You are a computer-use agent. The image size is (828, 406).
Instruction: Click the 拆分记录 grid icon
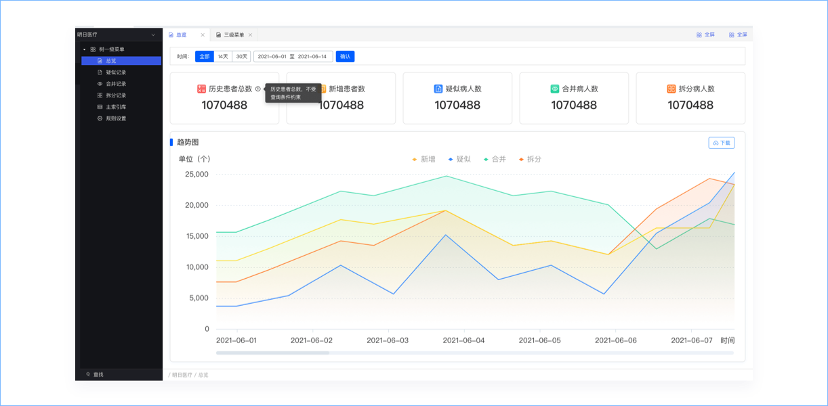(x=100, y=95)
